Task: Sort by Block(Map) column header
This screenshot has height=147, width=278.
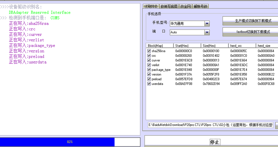Action: coord(160,46)
